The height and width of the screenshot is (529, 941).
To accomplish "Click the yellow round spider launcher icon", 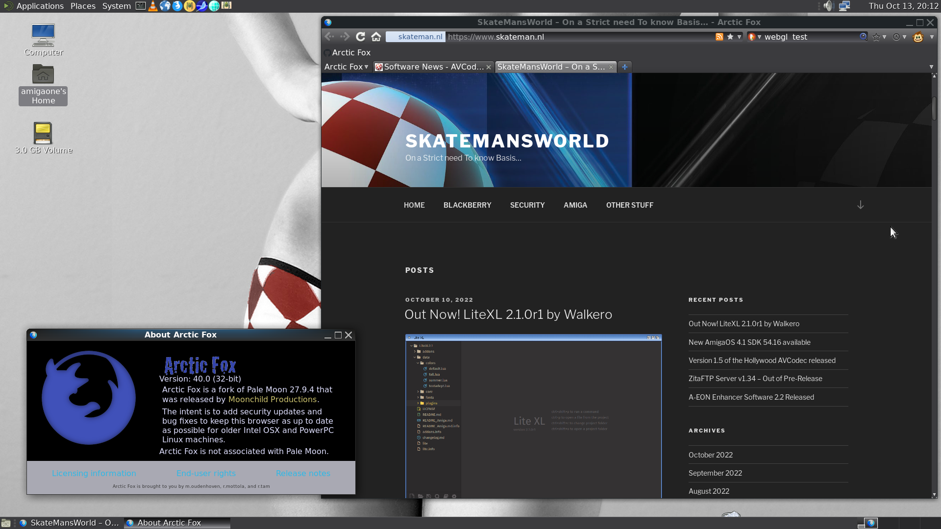I will pos(190,6).
